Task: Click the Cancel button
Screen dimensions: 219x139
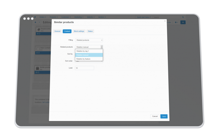Action: click(x=155, y=116)
